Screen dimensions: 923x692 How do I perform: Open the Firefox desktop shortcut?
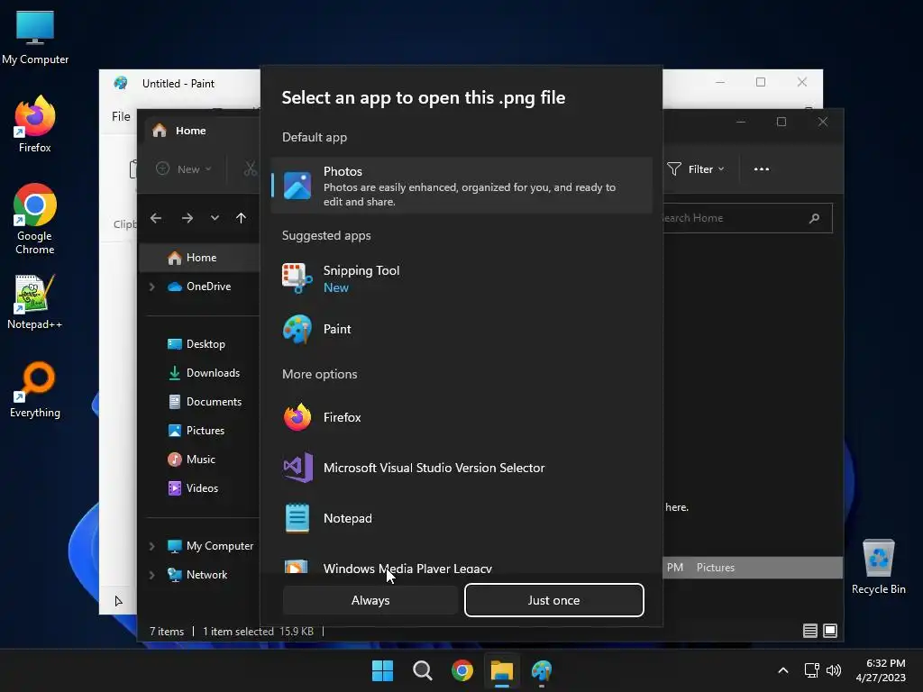35,124
